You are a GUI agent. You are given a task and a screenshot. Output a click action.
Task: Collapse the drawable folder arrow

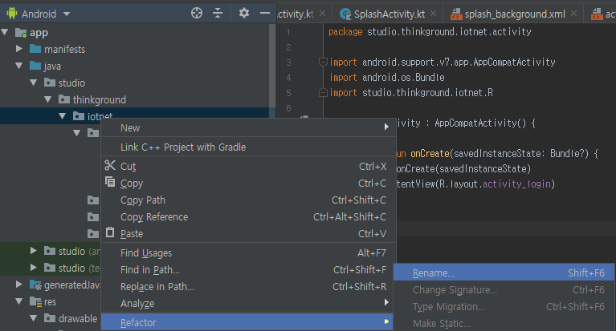34,318
